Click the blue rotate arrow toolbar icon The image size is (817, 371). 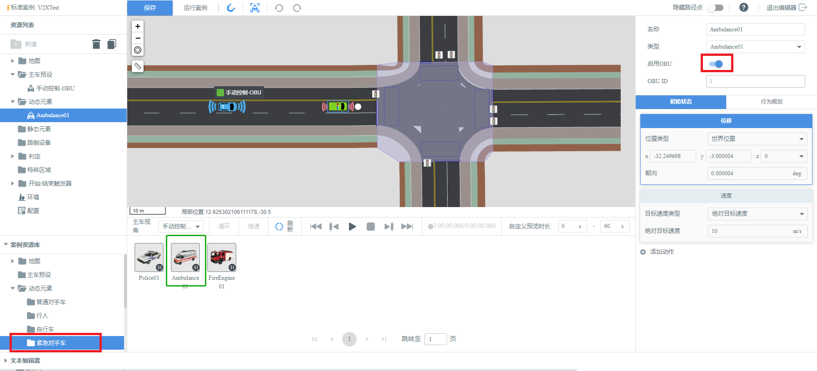coord(231,8)
